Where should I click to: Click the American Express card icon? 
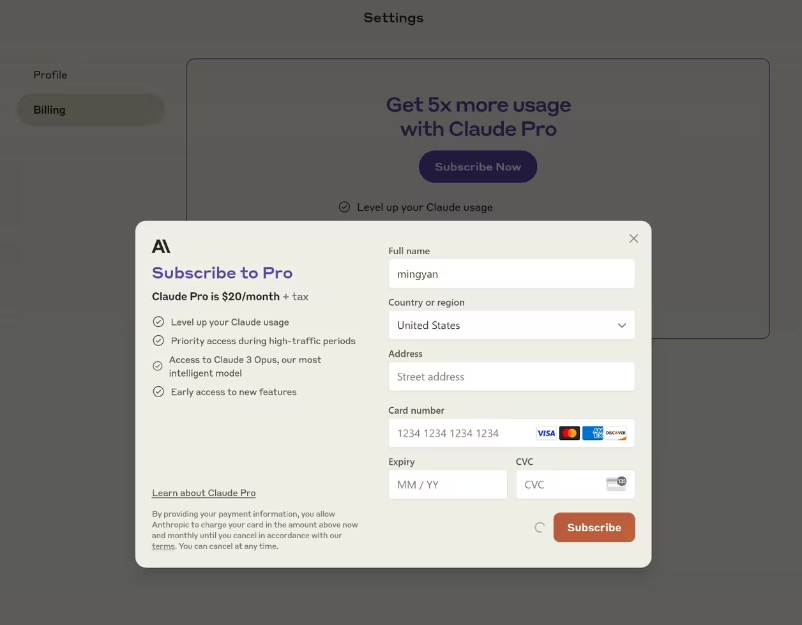593,433
